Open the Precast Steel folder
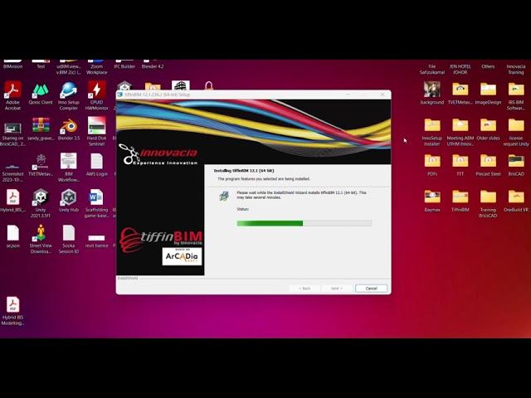Image resolution: width=531 pixels, height=398 pixels. click(488, 165)
